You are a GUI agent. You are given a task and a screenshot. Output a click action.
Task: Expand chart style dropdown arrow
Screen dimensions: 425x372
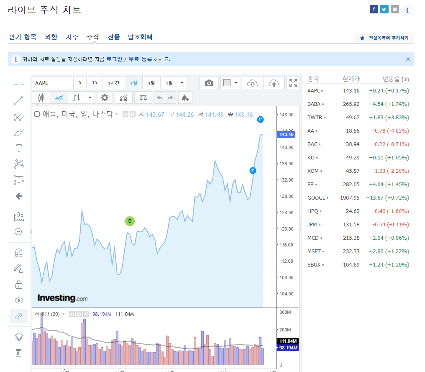point(90,97)
